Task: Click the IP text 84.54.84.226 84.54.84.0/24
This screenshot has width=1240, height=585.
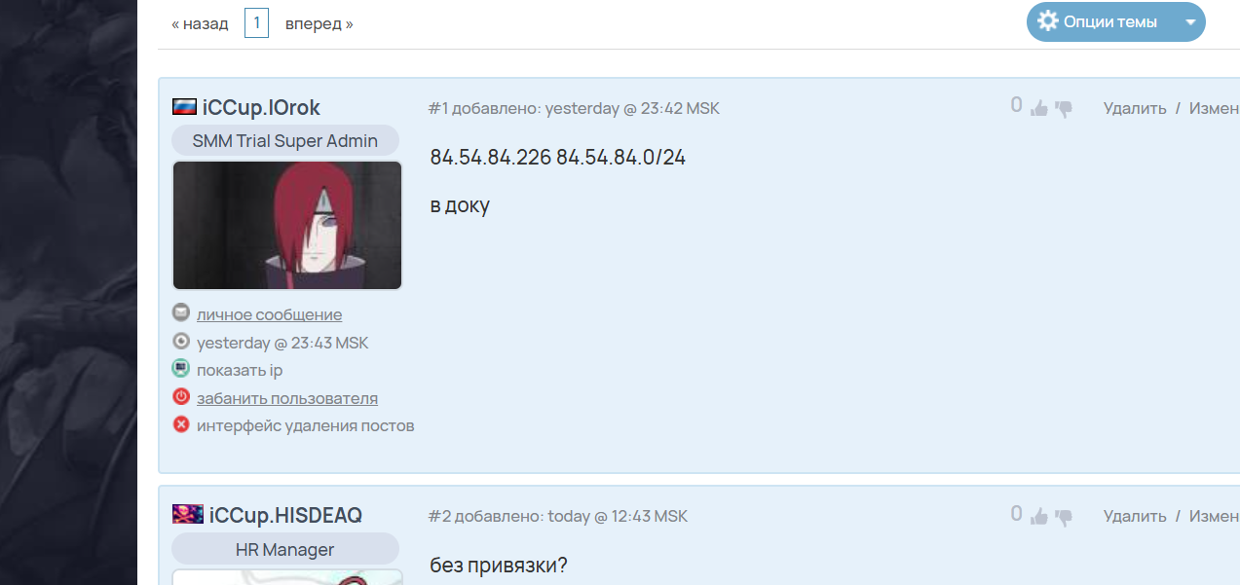Action: pos(558,157)
